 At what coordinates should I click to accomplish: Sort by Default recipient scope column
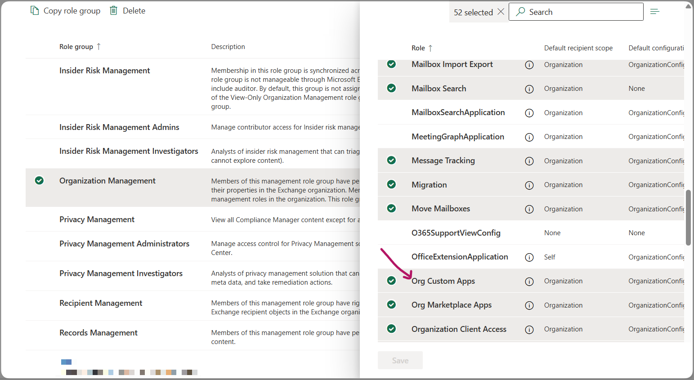pyautogui.click(x=578, y=48)
